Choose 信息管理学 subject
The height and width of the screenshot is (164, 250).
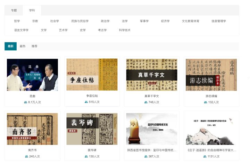(x=219, y=21)
